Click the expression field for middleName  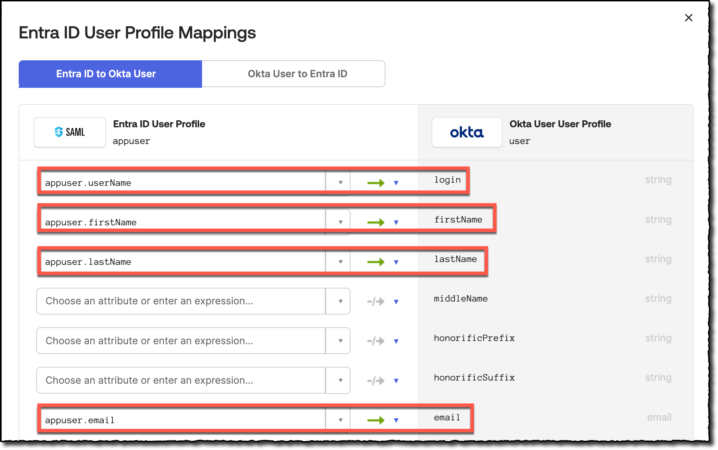181,301
